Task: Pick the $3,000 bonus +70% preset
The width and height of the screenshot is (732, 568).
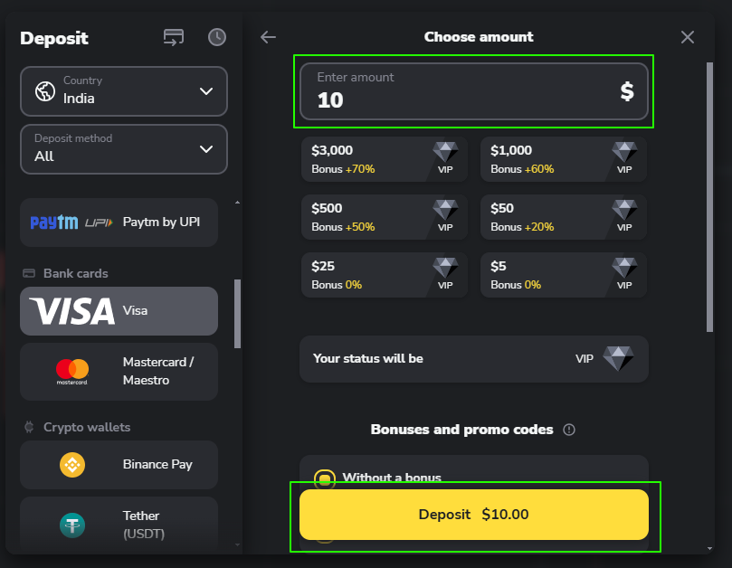Action: pos(384,159)
